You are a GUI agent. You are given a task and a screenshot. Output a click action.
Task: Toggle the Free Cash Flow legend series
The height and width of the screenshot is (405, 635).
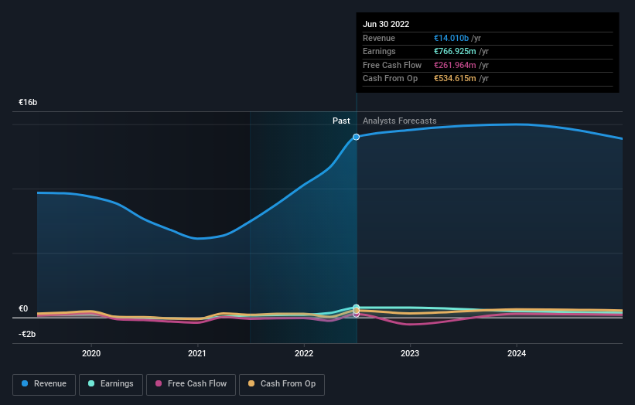[x=191, y=384]
